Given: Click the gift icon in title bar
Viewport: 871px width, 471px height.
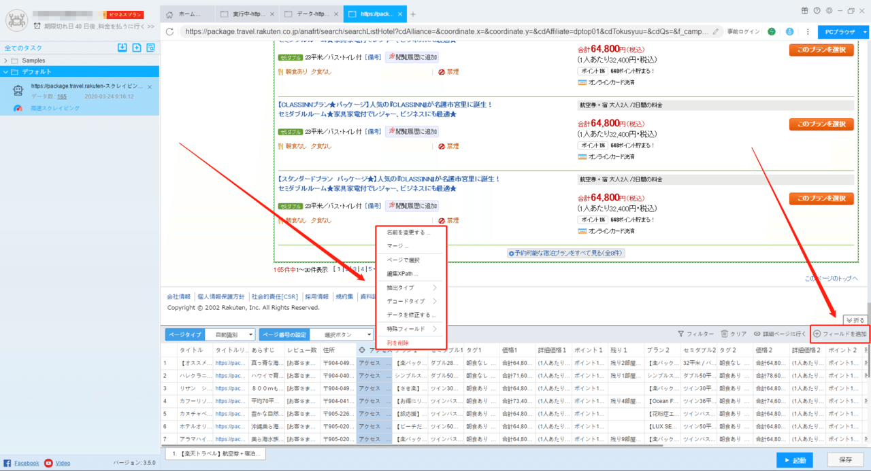Looking at the screenshot, I should (x=805, y=10).
